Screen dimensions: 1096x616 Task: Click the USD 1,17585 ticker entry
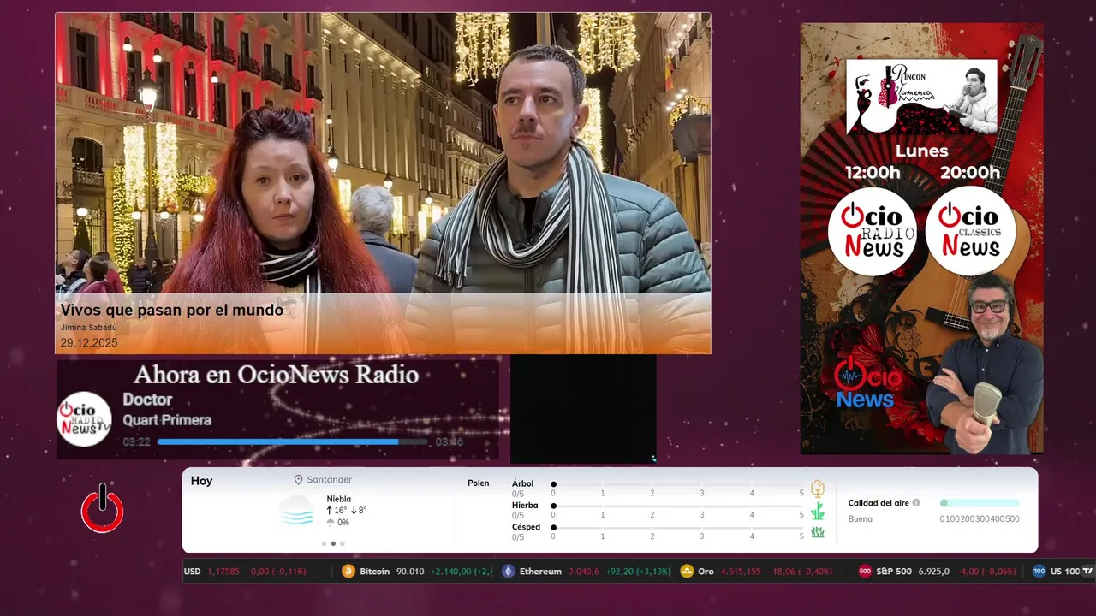tap(245, 572)
